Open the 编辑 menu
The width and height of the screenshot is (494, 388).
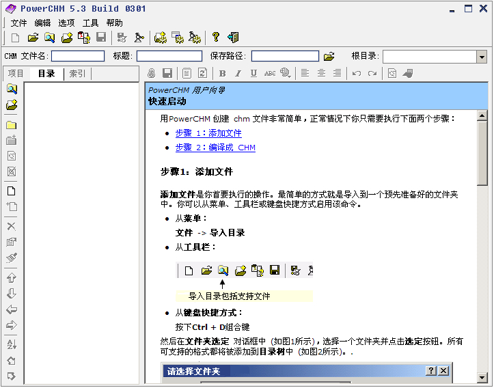tap(42, 23)
